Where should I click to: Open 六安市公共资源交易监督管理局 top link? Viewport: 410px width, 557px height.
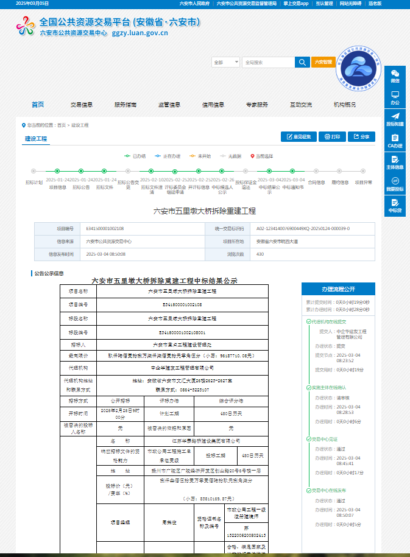click(x=247, y=3)
